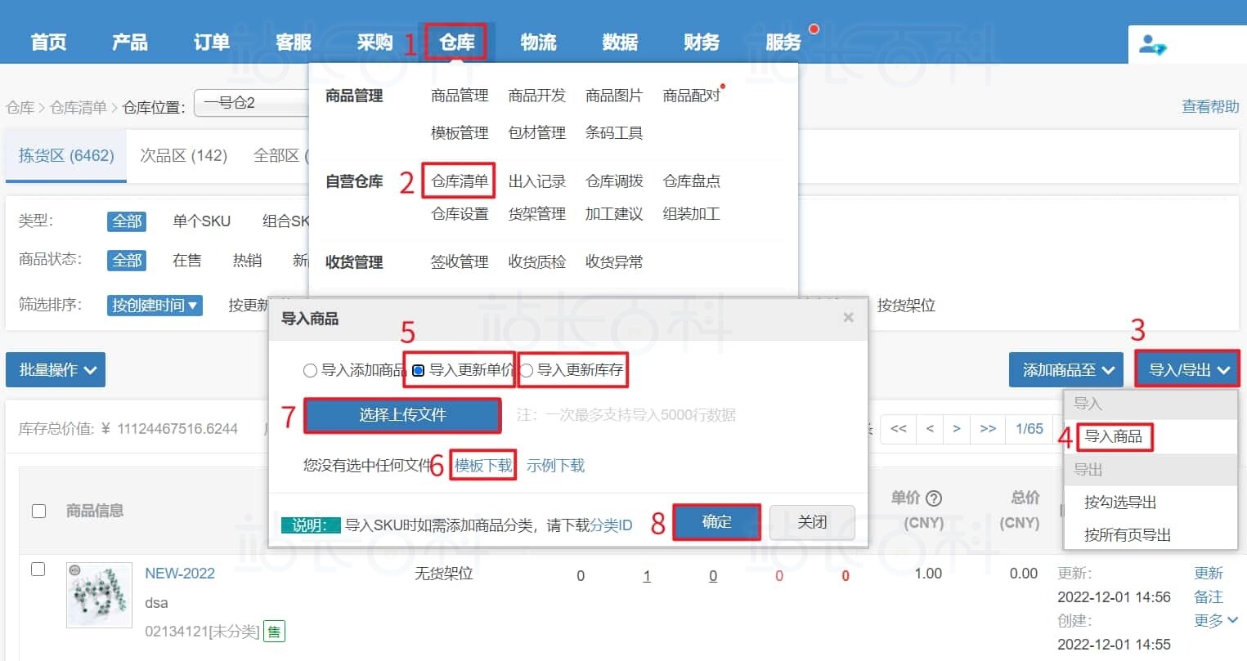Open the 按创建时间 sort dropdown

(154, 305)
